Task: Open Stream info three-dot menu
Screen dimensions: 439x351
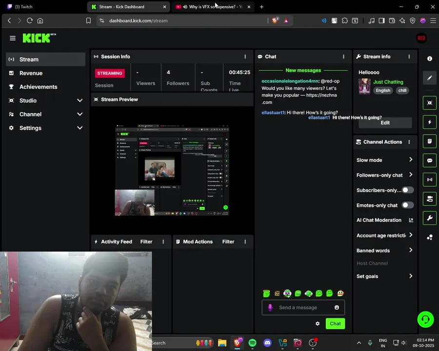Action: coord(409,57)
